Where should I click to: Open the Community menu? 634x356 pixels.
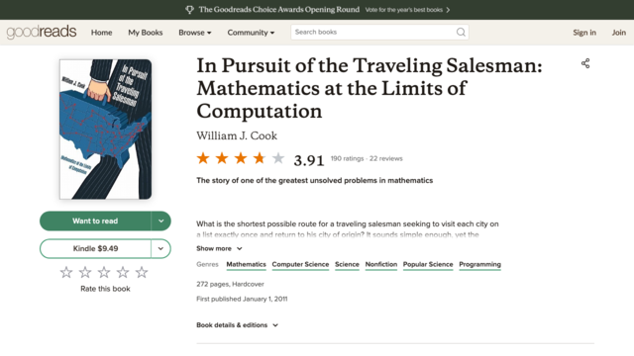pyautogui.click(x=251, y=33)
